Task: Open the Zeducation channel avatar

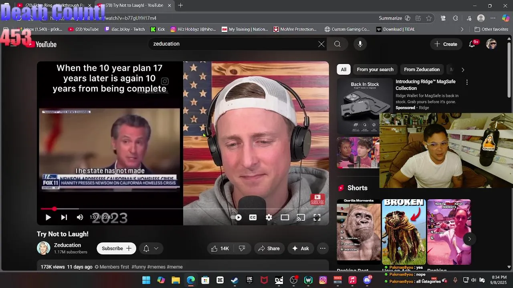Action: (x=44, y=248)
